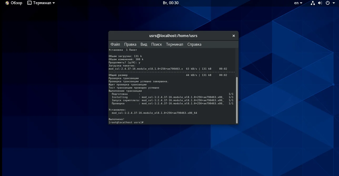Click the usrs@localhost:/home/usrs title bar

[173, 36]
